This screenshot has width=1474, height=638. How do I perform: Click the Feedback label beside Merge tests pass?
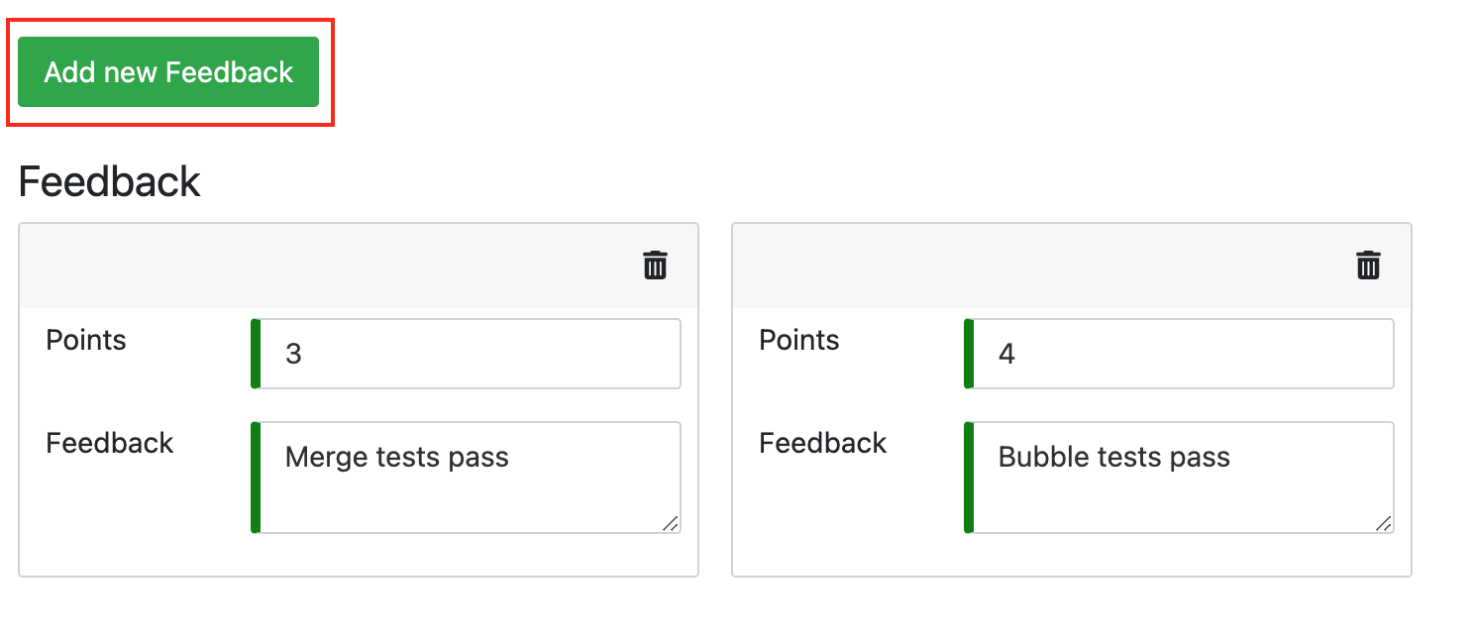point(110,443)
